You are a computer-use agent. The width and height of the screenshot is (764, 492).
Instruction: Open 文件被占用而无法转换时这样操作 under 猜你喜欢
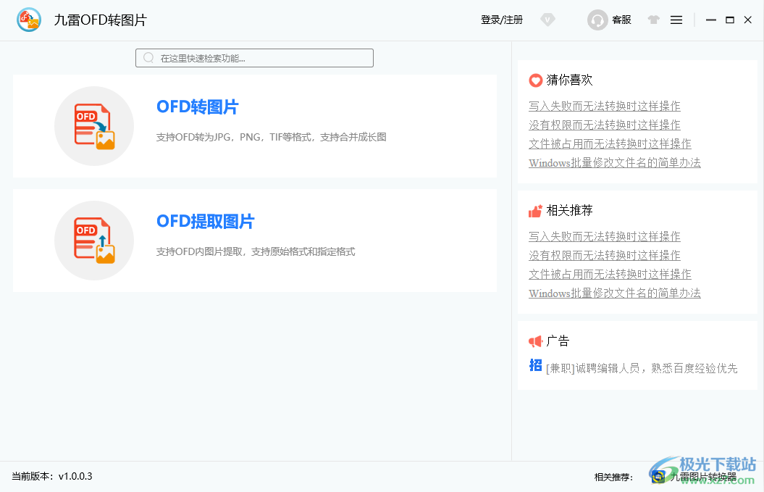tap(610, 144)
